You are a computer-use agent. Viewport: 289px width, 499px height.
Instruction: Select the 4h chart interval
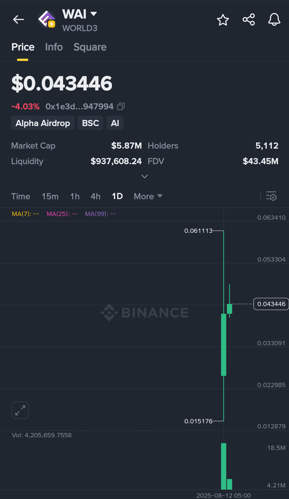[95, 196]
